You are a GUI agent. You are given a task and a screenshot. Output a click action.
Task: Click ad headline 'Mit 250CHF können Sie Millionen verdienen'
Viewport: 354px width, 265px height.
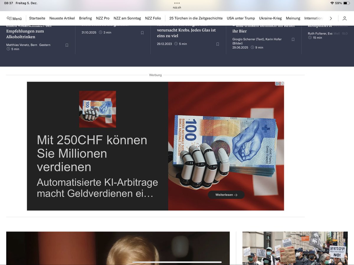pos(92,153)
